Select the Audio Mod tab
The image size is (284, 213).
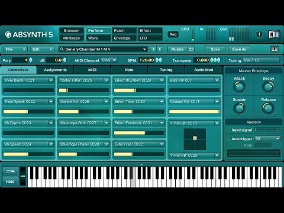[204, 70]
